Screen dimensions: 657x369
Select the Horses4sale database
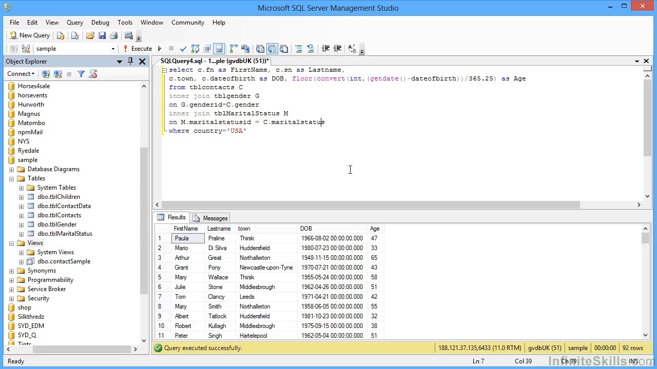(x=34, y=86)
